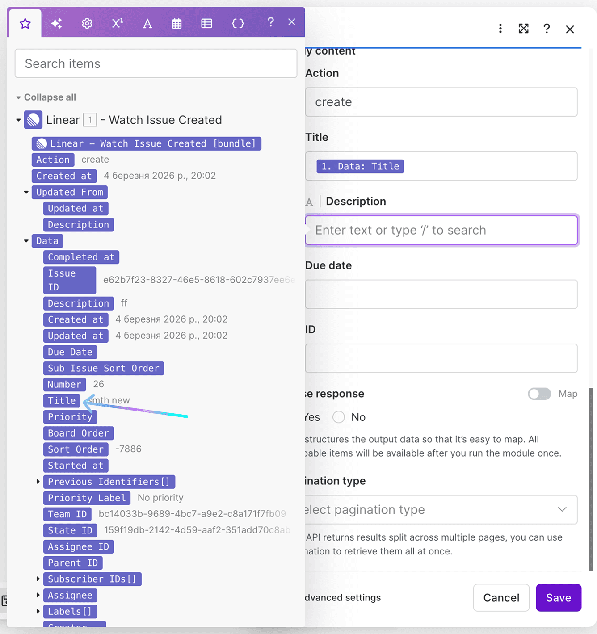Open the date functions calendar tab
This screenshot has height=634, width=597.
[x=177, y=23]
